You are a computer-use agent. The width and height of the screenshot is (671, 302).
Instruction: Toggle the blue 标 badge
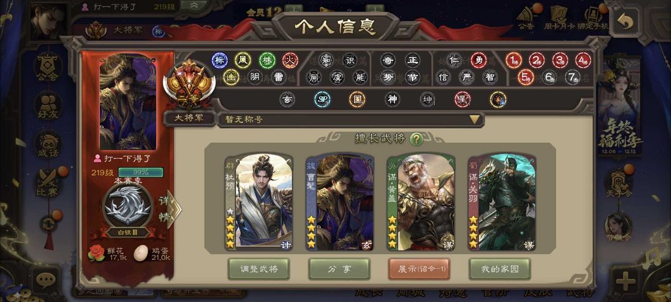[219, 61]
